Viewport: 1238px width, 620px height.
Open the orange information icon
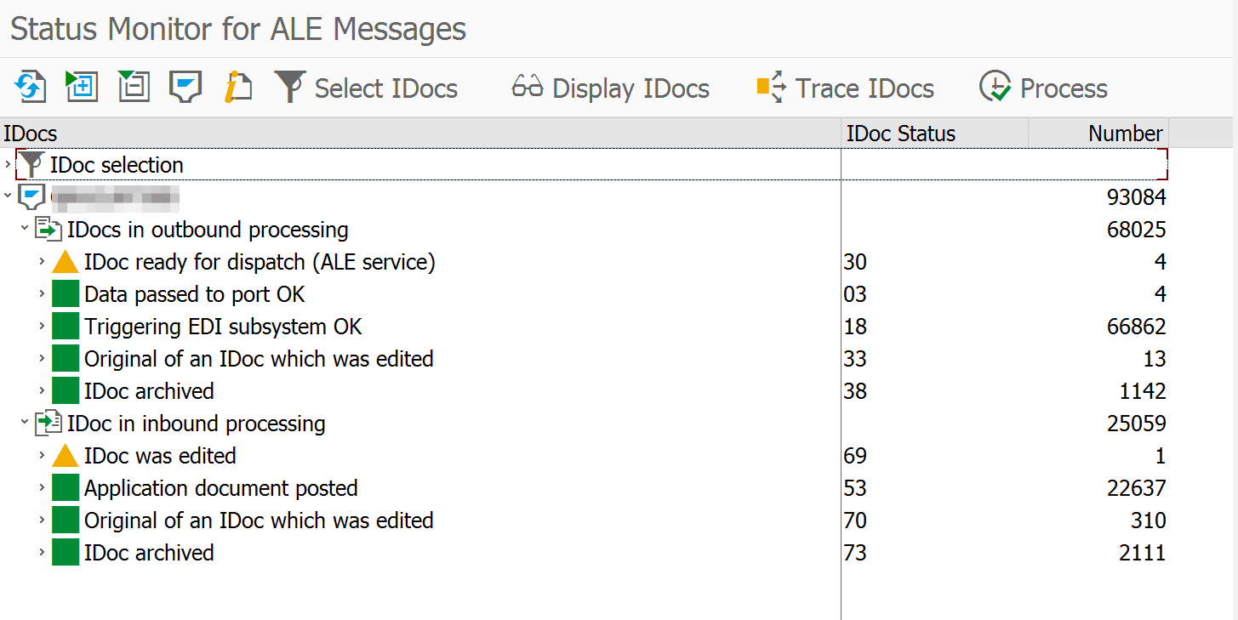237,88
